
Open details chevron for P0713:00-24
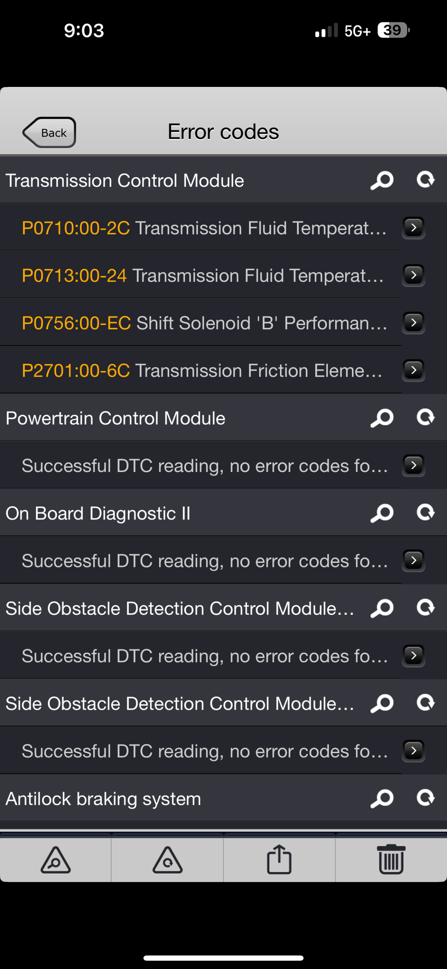click(x=413, y=275)
